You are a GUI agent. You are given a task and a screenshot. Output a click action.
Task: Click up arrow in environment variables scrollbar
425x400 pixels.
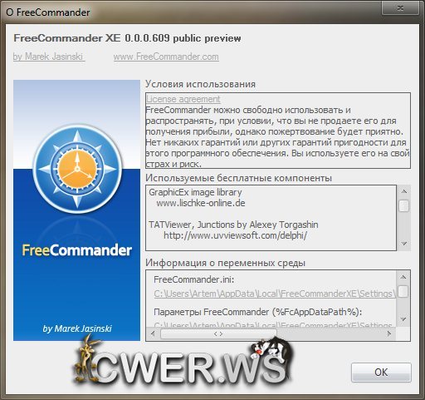pos(403,277)
